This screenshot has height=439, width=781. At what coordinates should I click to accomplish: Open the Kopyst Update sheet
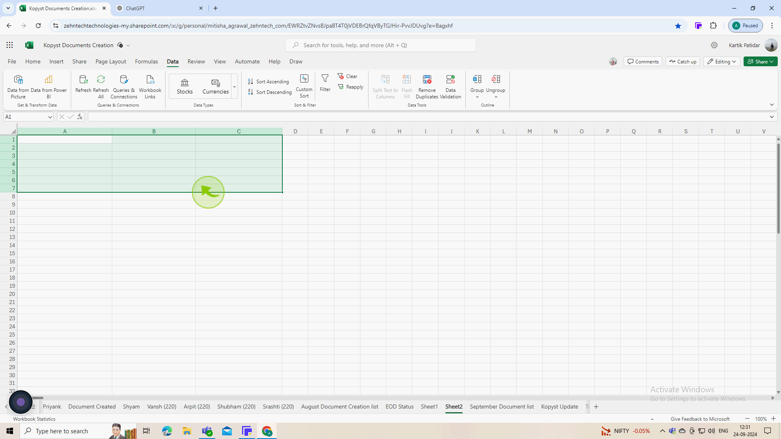click(x=559, y=407)
